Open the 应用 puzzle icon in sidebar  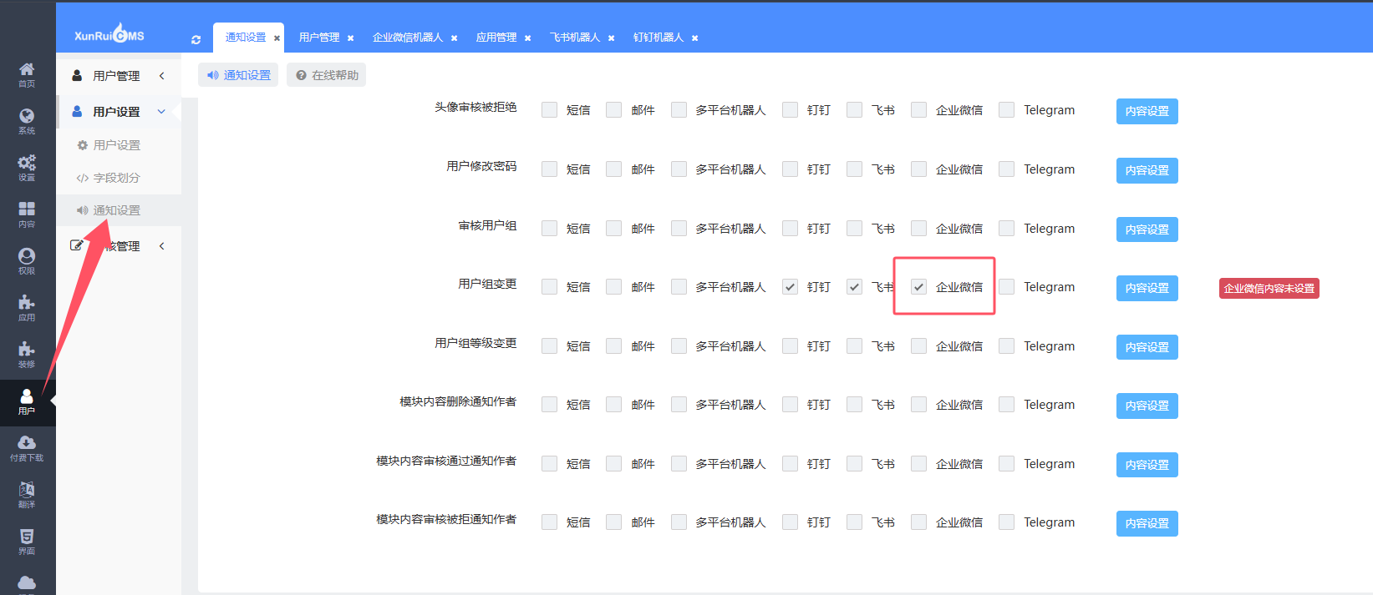click(x=27, y=307)
